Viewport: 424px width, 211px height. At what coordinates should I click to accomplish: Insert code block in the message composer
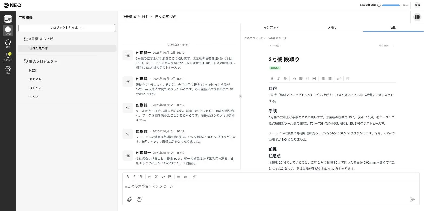pyautogui.click(x=170, y=177)
